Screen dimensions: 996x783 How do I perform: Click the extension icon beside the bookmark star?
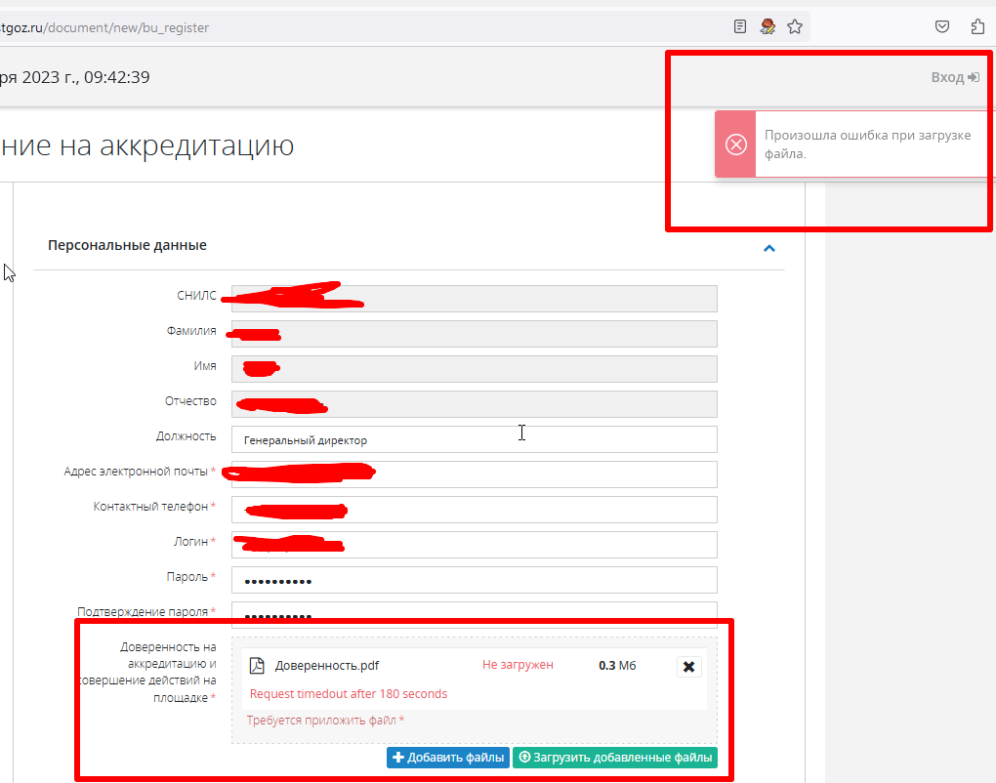pos(768,27)
